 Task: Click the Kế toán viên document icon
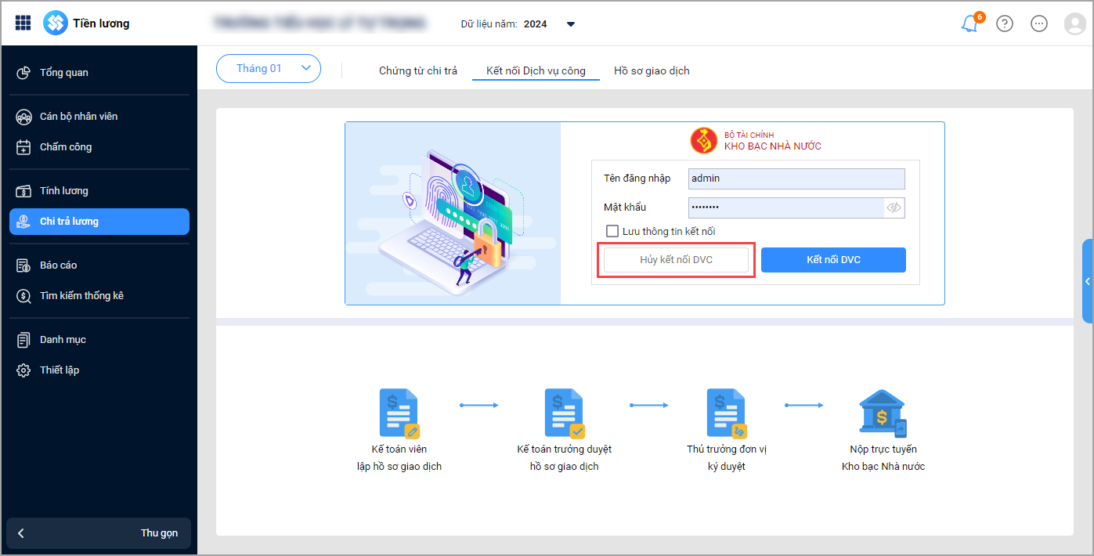(x=399, y=413)
